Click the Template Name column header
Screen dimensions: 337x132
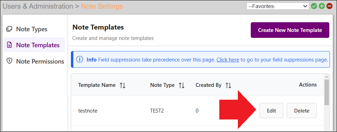point(97,85)
